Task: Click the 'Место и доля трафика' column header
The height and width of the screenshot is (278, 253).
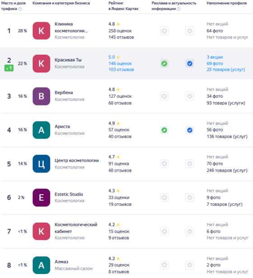Action: click(x=14, y=6)
